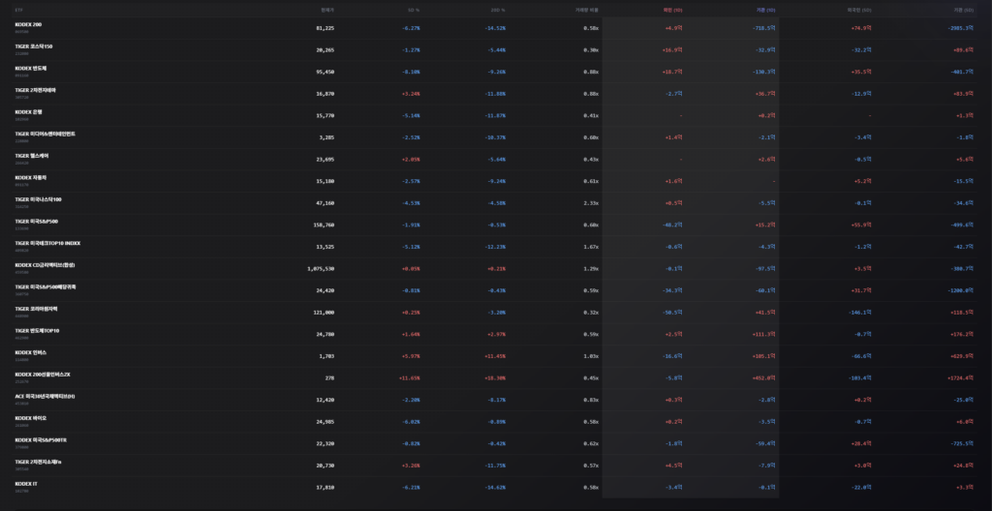Click the KODEX 인버스 ETF name
Image resolution: width=992 pixels, height=511 pixels.
[30, 352]
